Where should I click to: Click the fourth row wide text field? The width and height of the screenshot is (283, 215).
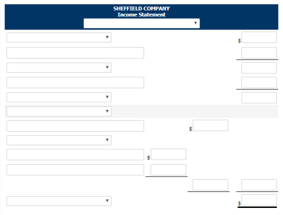[x=75, y=83]
